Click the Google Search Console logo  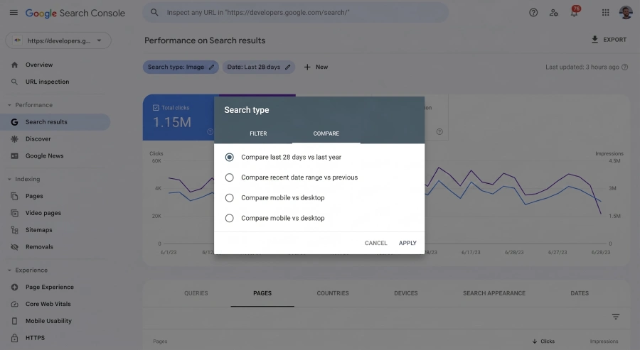(75, 13)
